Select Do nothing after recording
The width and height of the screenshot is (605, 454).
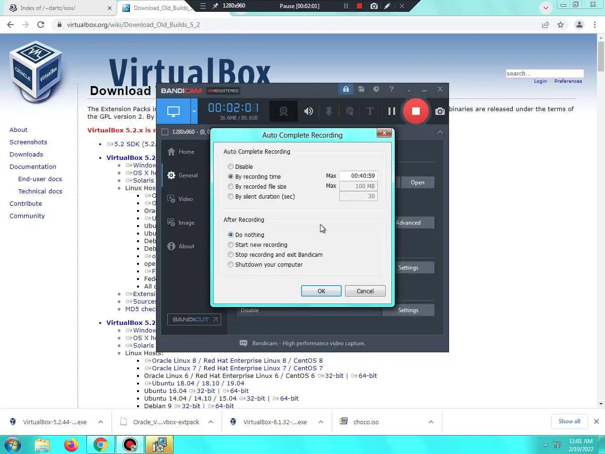pos(246,235)
